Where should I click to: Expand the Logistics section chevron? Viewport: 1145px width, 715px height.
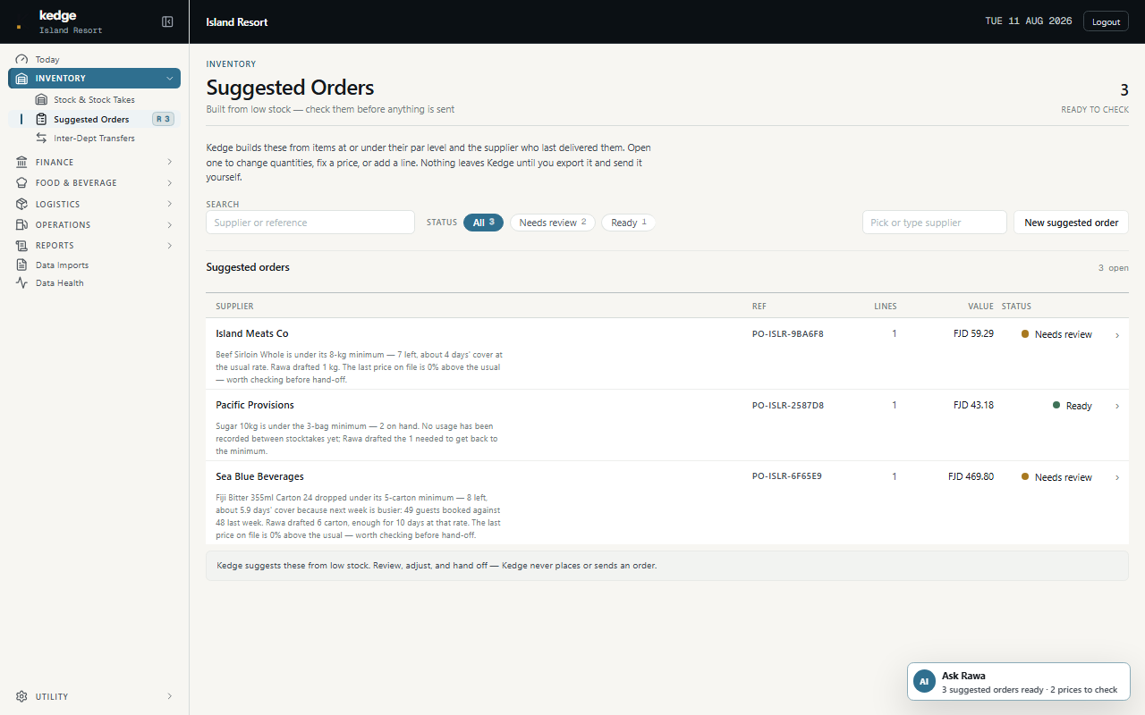(169, 204)
